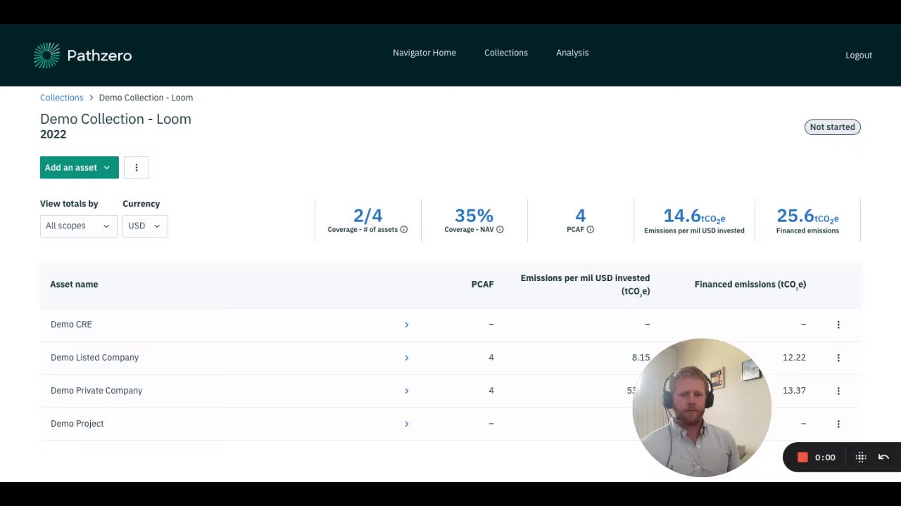
Task: Select the Demo Private Company asset name
Action: pyautogui.click(x=96, y=391)
